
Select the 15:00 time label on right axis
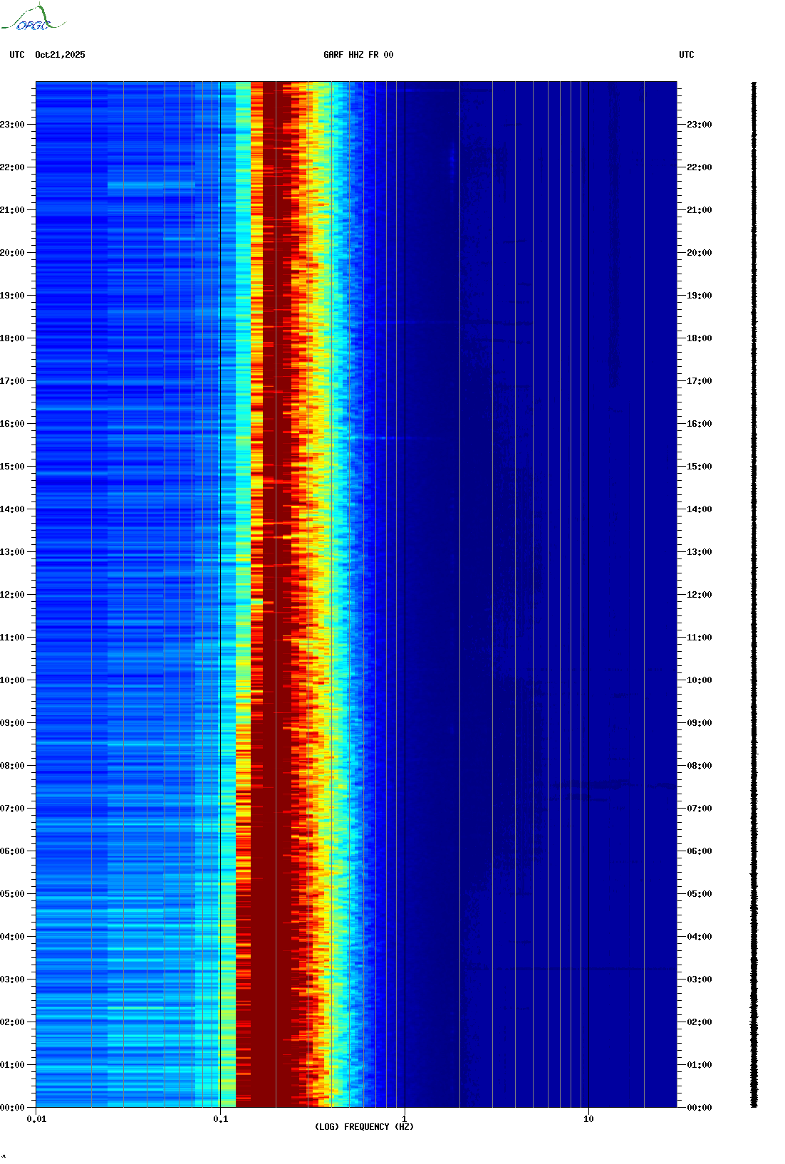[699, 467]
